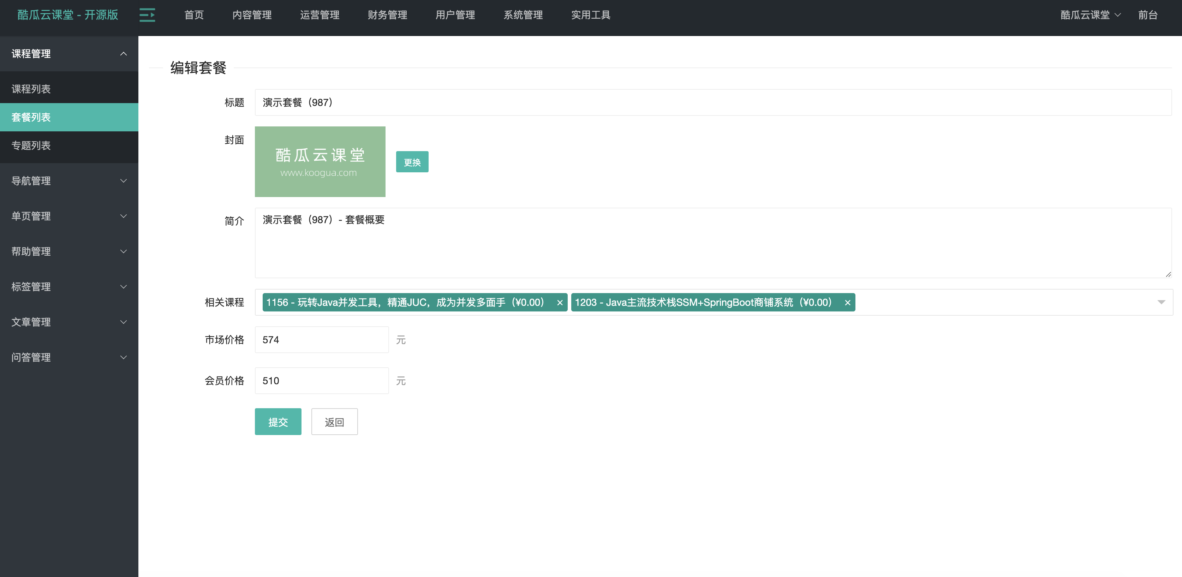Expand the 单页管理 sidebar section
Viewport: 1182px width, 577px height.
(69, 216)
